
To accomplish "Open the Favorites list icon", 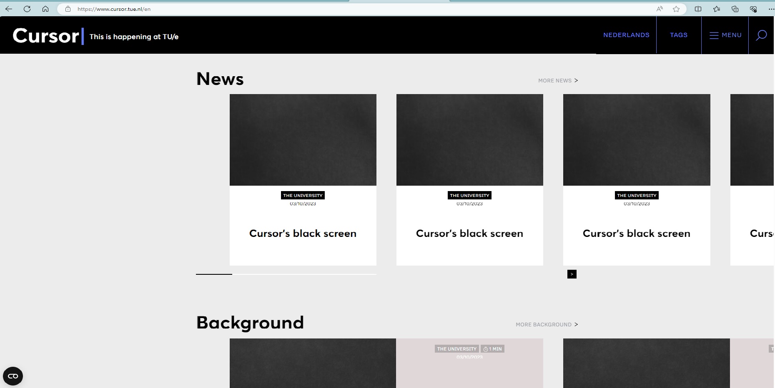I will (716, 9).
